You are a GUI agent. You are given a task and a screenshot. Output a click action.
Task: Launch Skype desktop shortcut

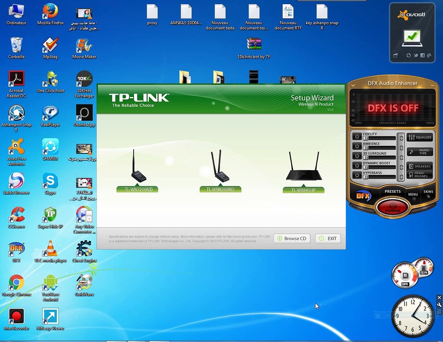(x=50, y=183)
